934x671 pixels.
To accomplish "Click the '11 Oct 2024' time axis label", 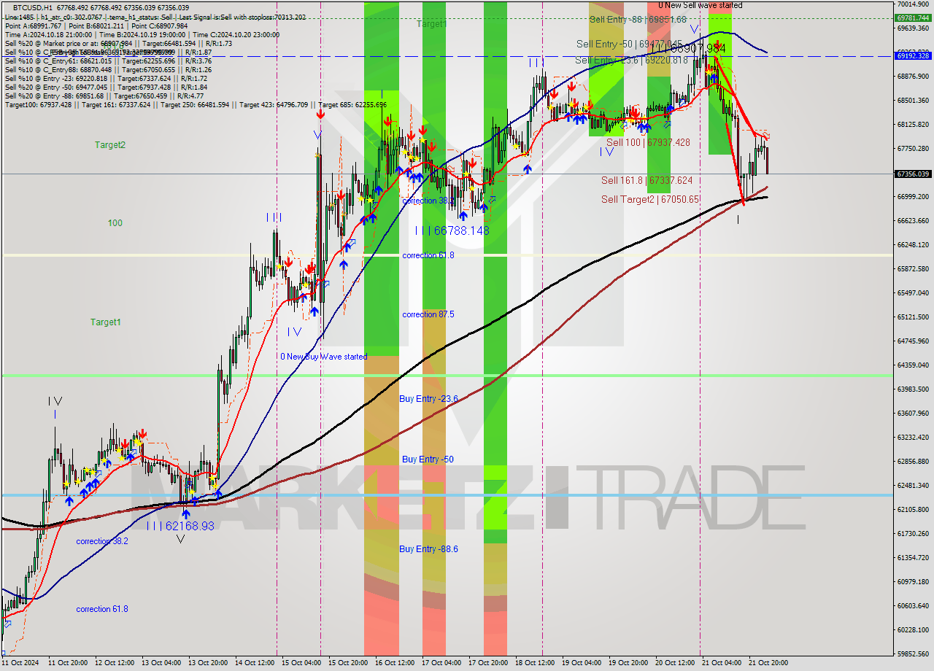I will point(19,663).
